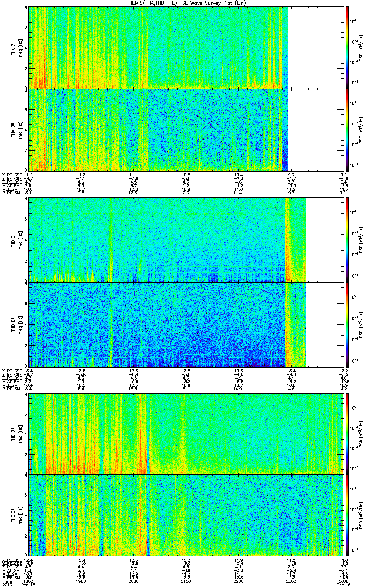Viewport: 367px width, 588px height.
Task: Click the 'THA B∥ freq [Hz]' axis label
Action: (x=17, y=129)
